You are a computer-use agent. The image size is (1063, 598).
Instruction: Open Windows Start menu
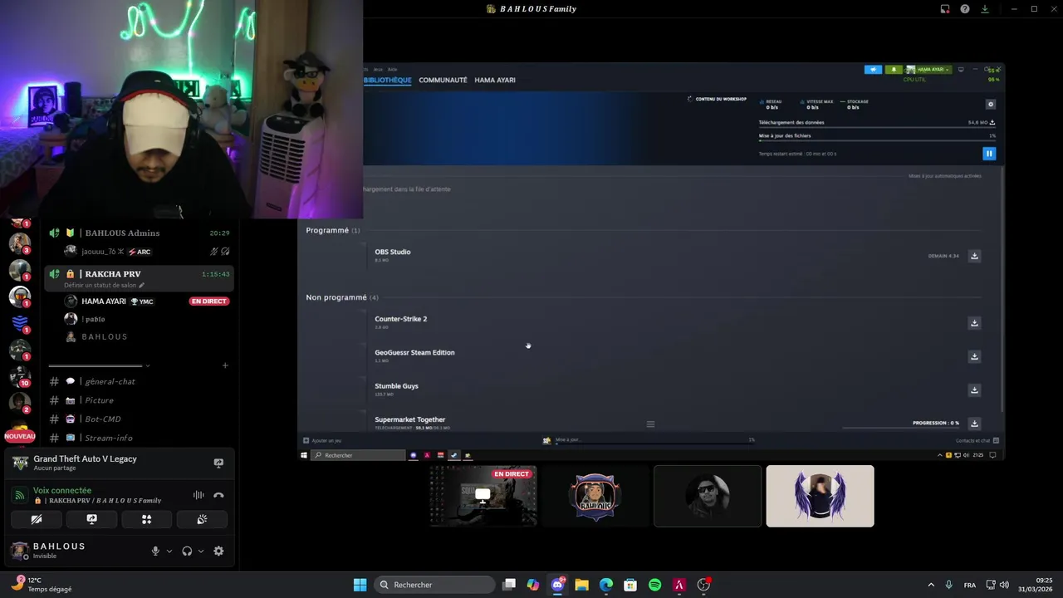coord(360,585)
